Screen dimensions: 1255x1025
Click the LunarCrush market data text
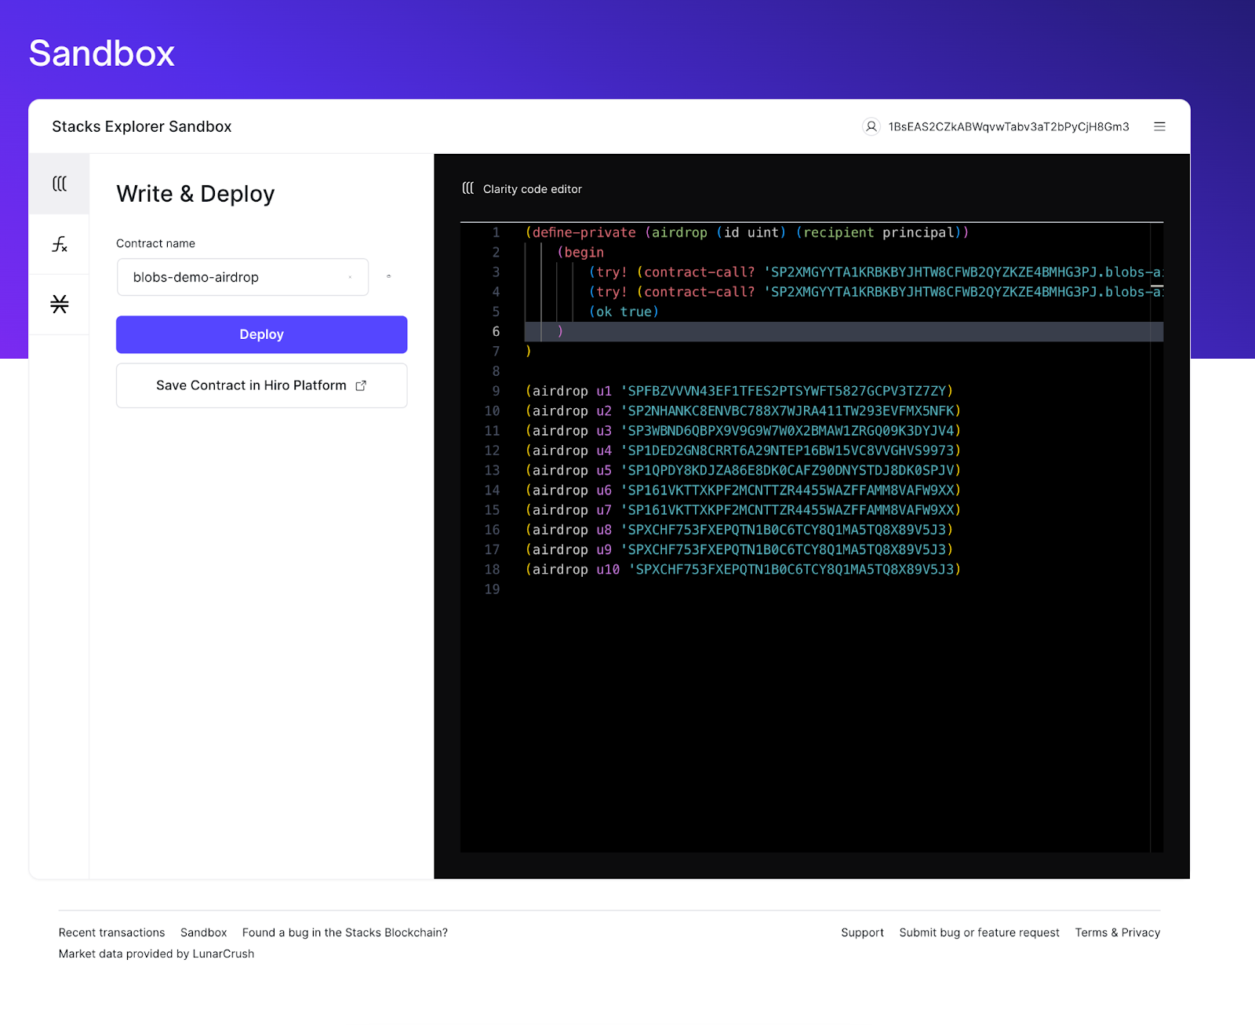point(156,954)
